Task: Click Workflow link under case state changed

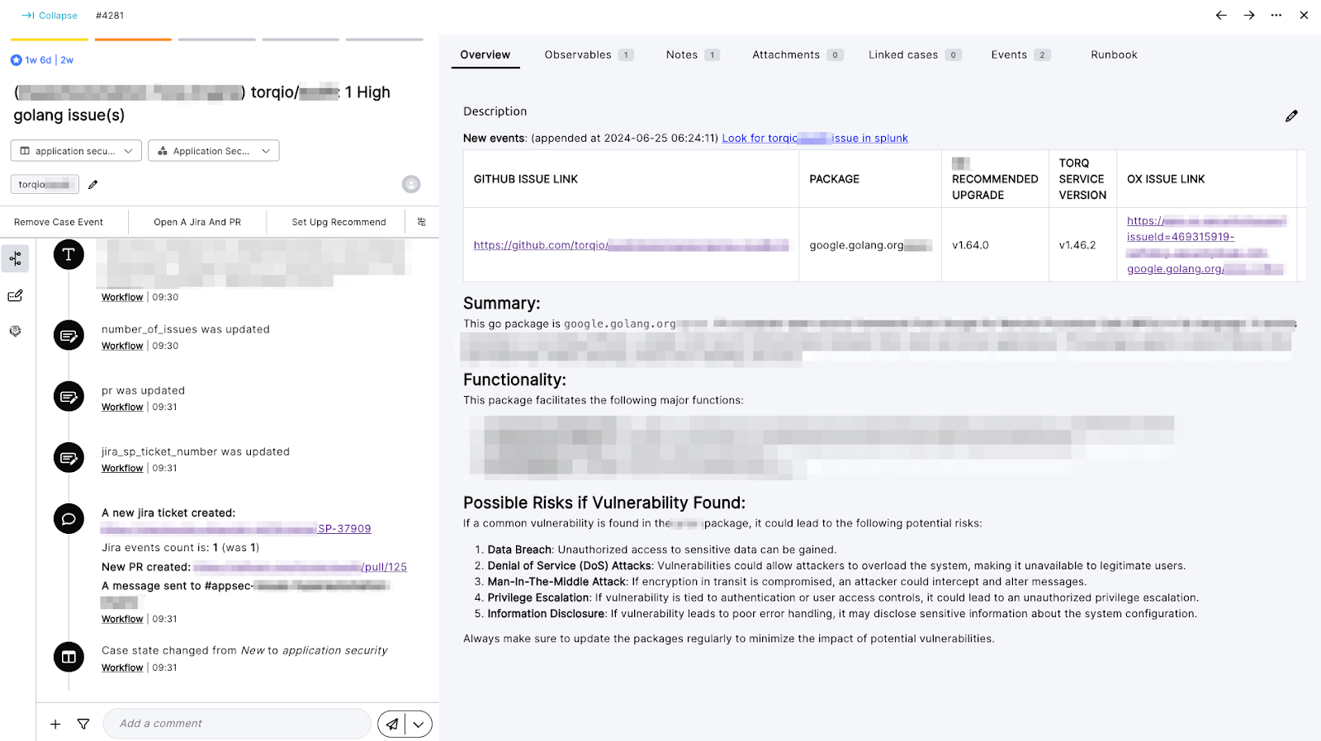Action: tap(122, 668)
